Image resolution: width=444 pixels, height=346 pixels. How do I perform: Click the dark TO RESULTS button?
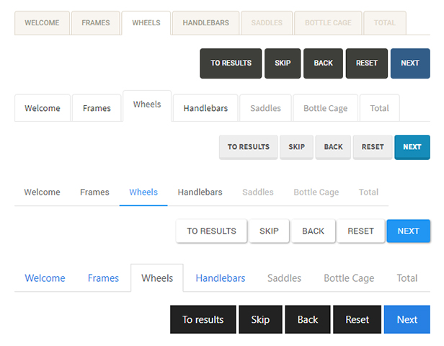(x=231, y=63)
